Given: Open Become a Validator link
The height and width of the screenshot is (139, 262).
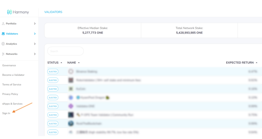Looking at the screenshot, I should [x=13, y=75].
